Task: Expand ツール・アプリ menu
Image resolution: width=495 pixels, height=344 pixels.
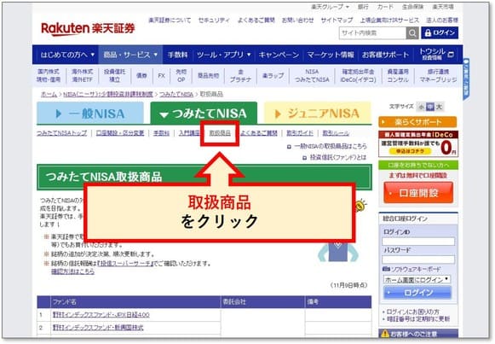Action: [x=223, y=55]
